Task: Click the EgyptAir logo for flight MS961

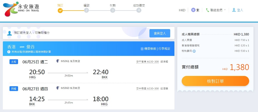Action: tap(58, 61)
